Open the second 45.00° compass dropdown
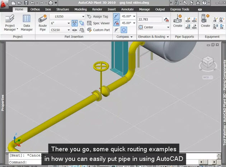This screenshot has height=167, width=226. (134, 23)
